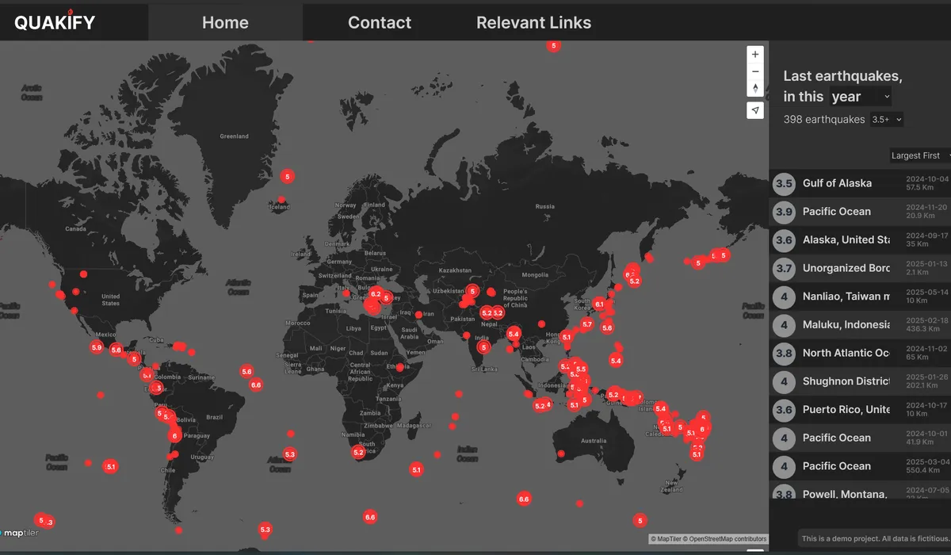Click the 3.6 badge beside Puerto Rico
The width and height of the screenshot is (951, 555).
pos(784,410)
